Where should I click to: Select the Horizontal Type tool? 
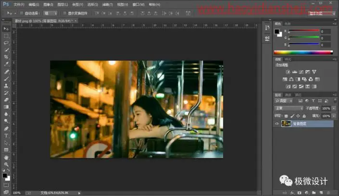click(x=6, y=135)
